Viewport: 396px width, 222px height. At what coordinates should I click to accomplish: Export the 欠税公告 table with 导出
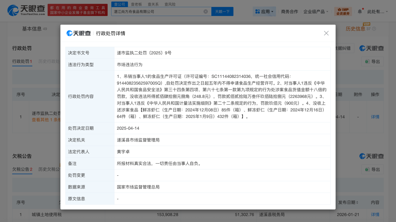(x=373, y=169)
